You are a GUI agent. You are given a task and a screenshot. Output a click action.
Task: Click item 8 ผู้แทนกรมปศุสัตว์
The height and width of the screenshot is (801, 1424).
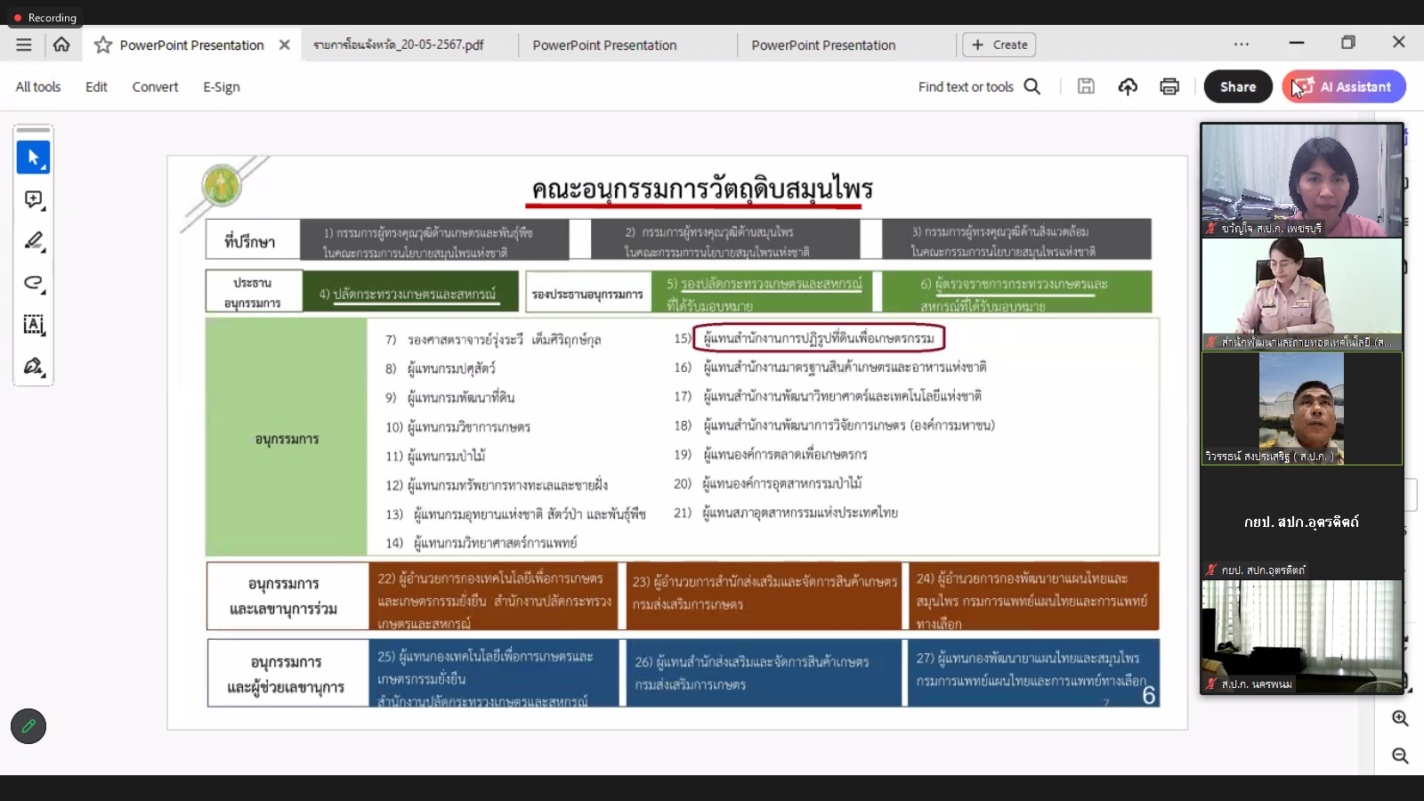click(451, 368)
